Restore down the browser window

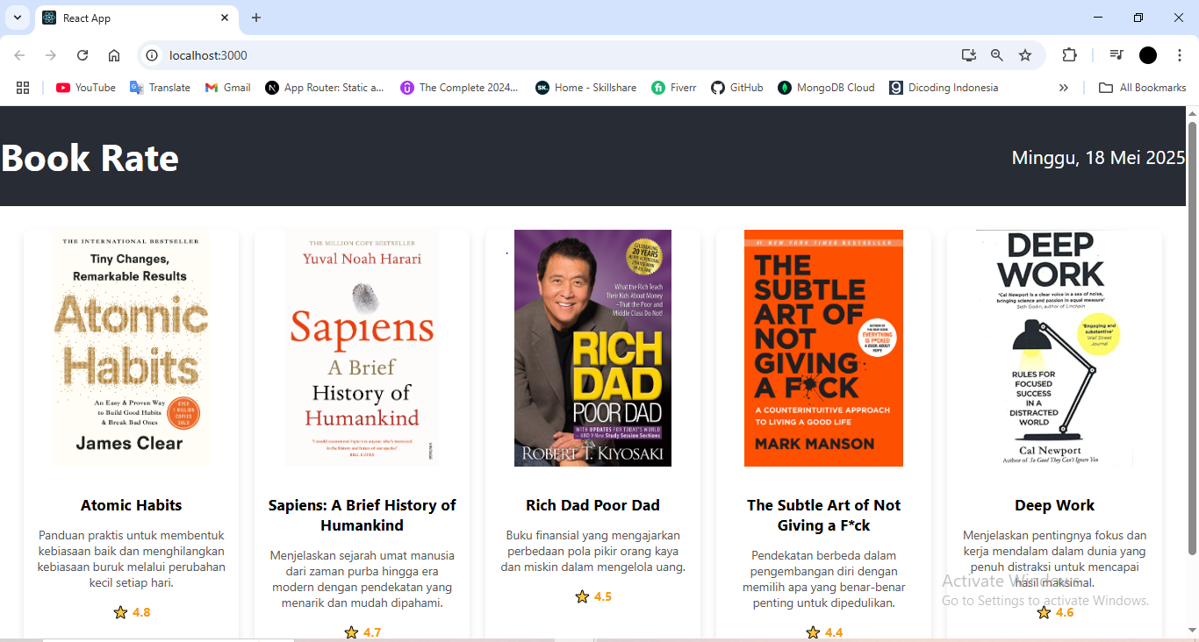pyautogui.click(x=1138, y=18)
